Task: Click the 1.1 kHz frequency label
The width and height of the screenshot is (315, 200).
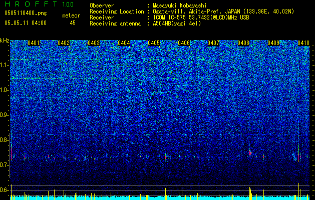Action: pyautogui.click(x=5, y=65)
